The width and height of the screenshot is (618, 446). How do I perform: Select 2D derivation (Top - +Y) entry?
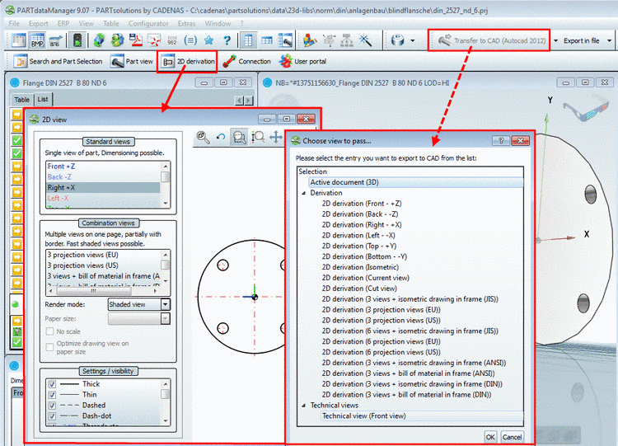point(358,246)
